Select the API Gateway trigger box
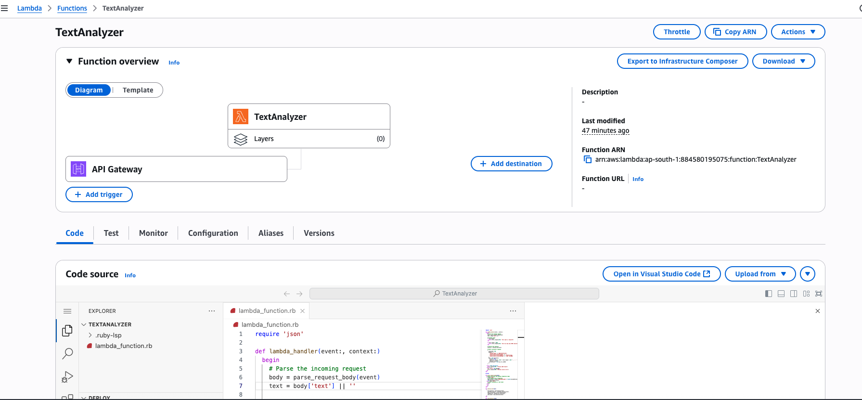862x400 pixels. click(x=176, y=169)
